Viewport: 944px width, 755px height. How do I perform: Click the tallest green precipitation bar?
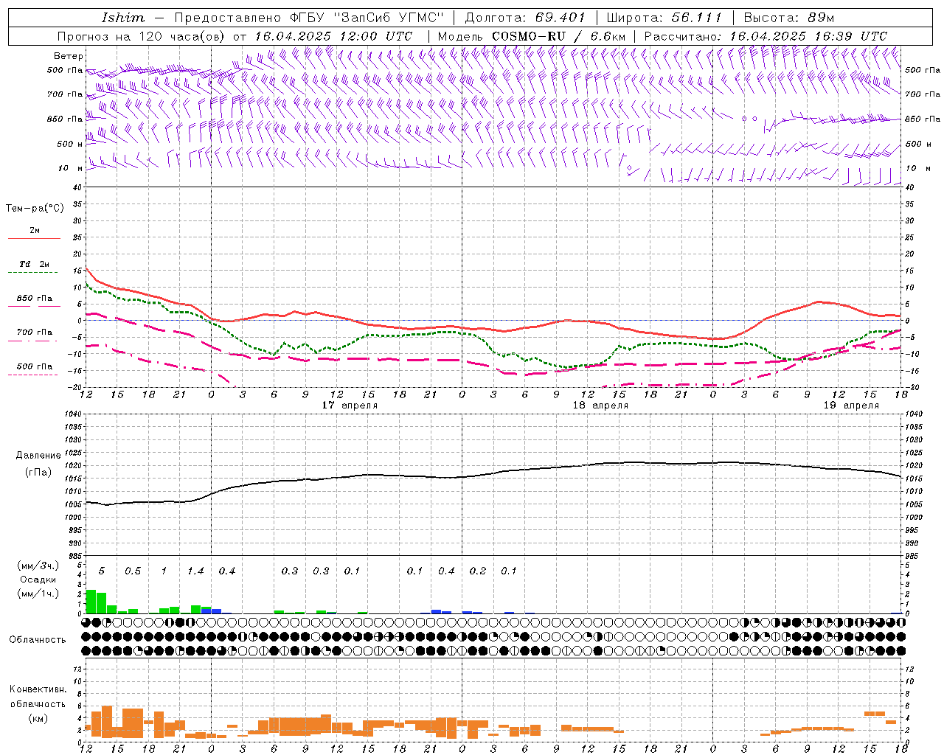(91, 601)
